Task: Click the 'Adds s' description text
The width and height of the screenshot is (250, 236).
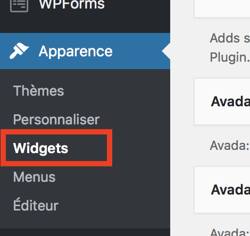Action: [x=230, y=38]
